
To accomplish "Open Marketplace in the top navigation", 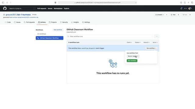I will (58, 8).
